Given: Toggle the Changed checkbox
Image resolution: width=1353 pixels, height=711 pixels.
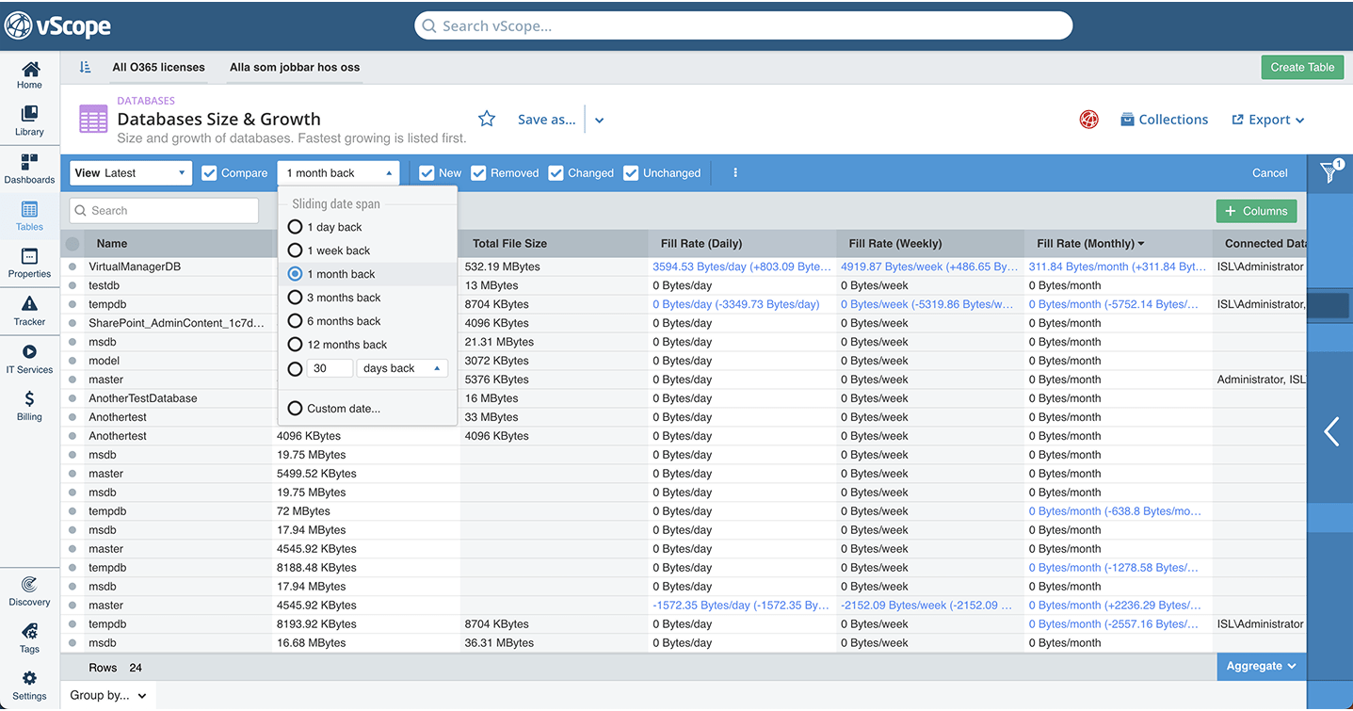Looking at the screenshot, I should click(x=556, y=173).
